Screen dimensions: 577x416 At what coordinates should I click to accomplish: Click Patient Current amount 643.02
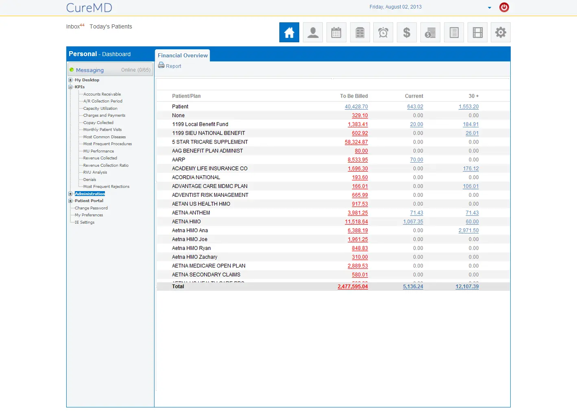pyautogui.click(x=415, y=107)
